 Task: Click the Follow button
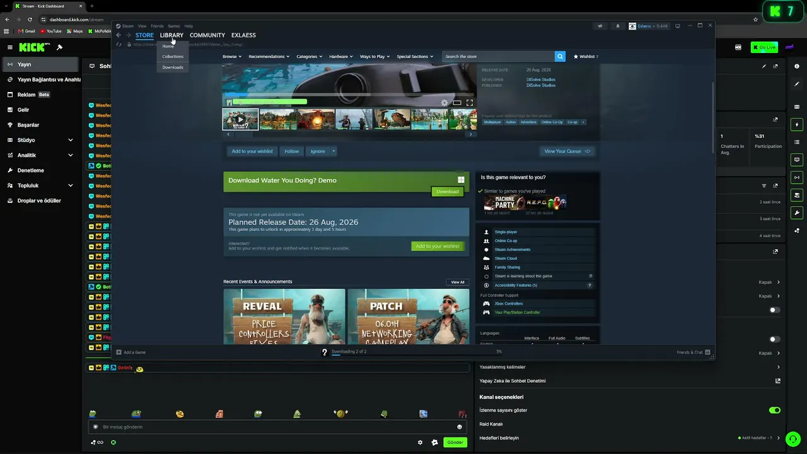(291, 151)
